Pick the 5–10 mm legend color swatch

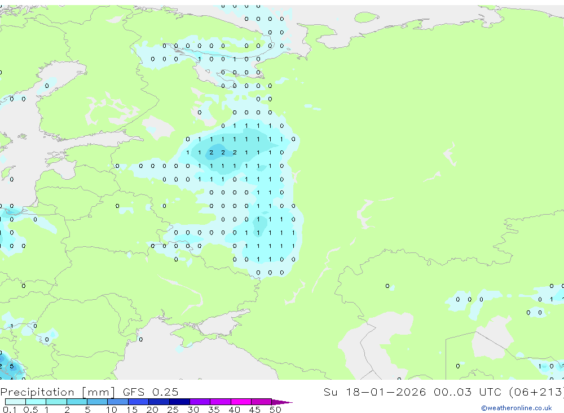pyautogui.click(x=98, y=402)
